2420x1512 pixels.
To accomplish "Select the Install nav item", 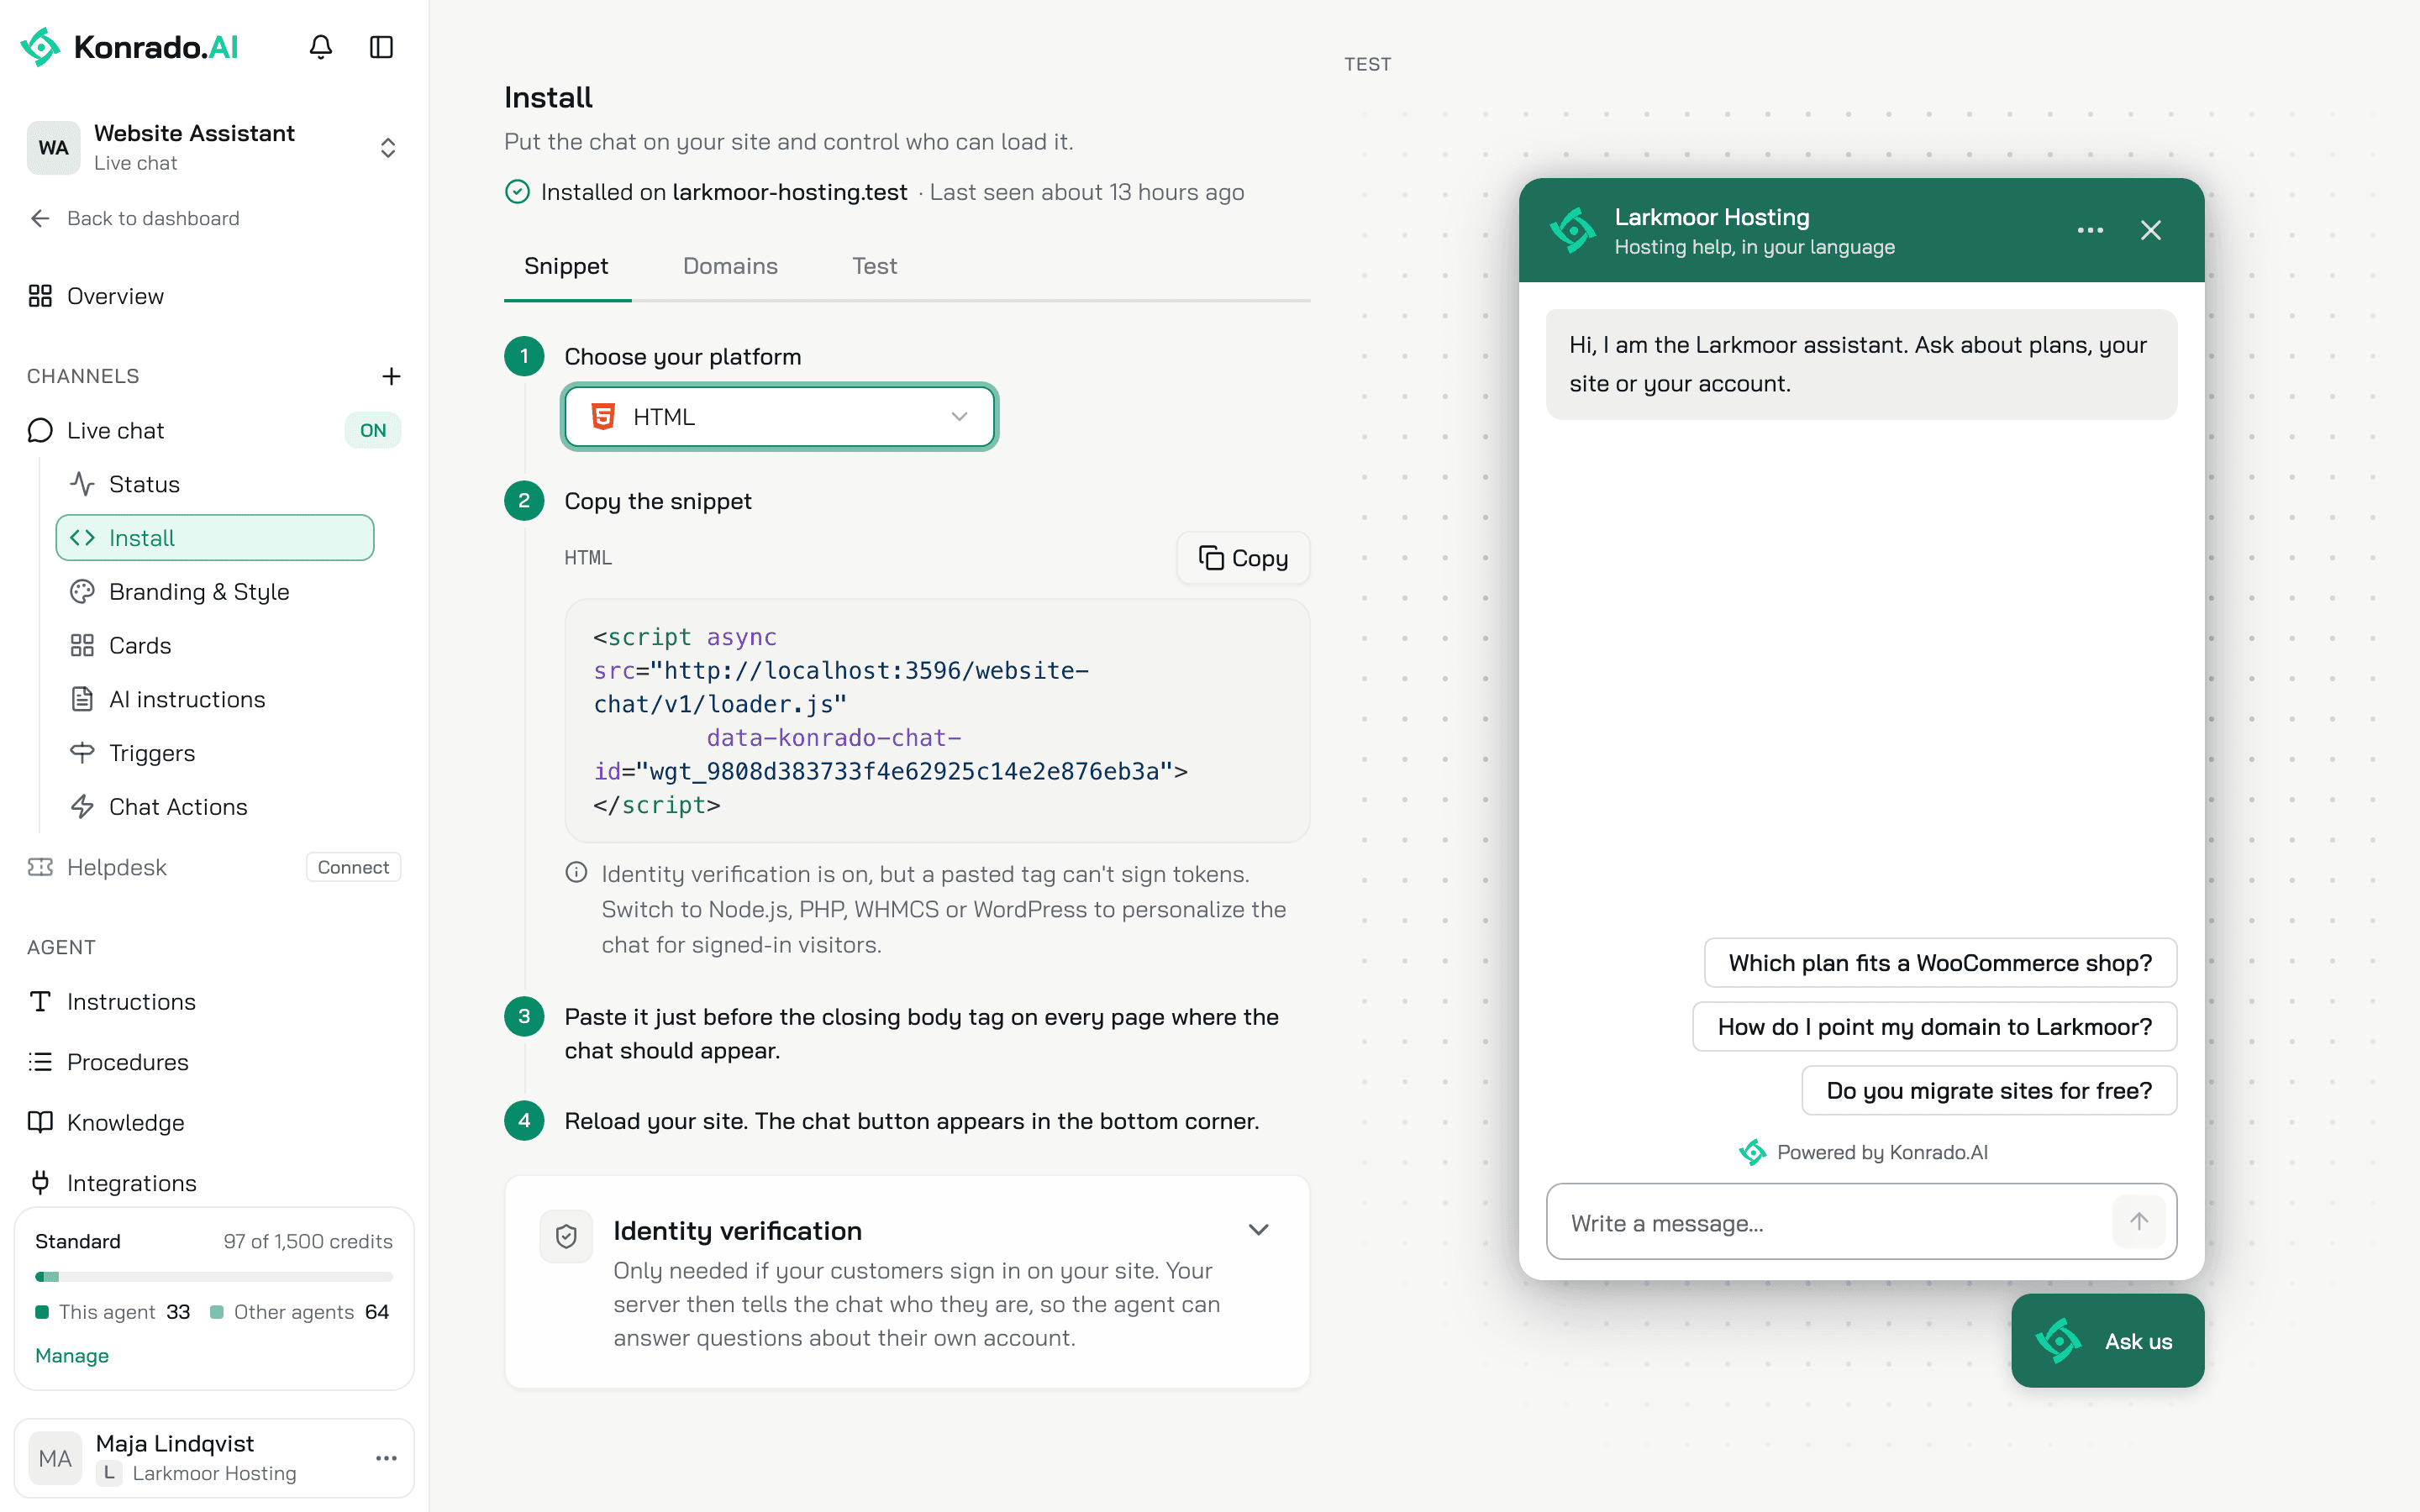I will tap(215, 538).
